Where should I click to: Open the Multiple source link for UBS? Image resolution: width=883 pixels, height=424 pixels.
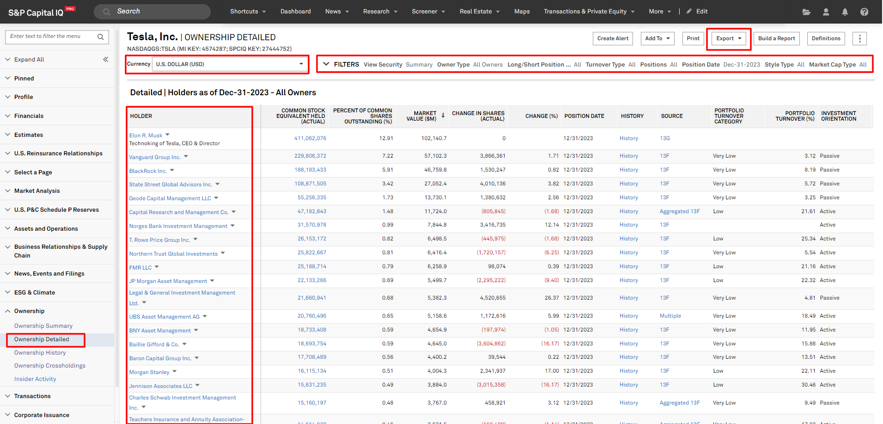[x=670, y=316]
